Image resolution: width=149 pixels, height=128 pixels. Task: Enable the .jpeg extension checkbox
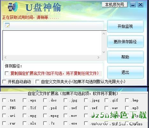(x=86, y=100)
